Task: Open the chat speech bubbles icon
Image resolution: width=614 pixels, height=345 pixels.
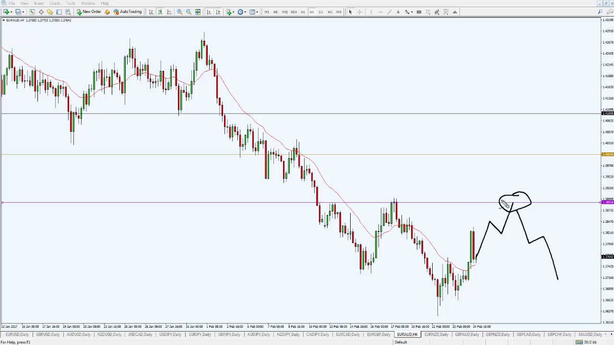Action: (609, 12)
